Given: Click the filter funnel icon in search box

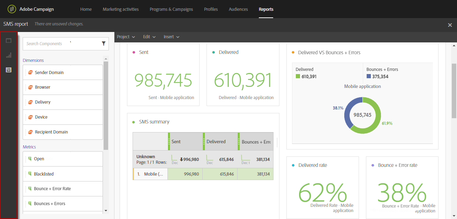Looking at the screenshot, I should 104,43.
